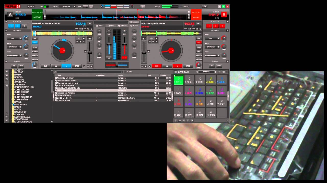Trigger sampler pad 15 EN T
The width and height of the screenshot is (327, 183).
[x=222, y=102]
